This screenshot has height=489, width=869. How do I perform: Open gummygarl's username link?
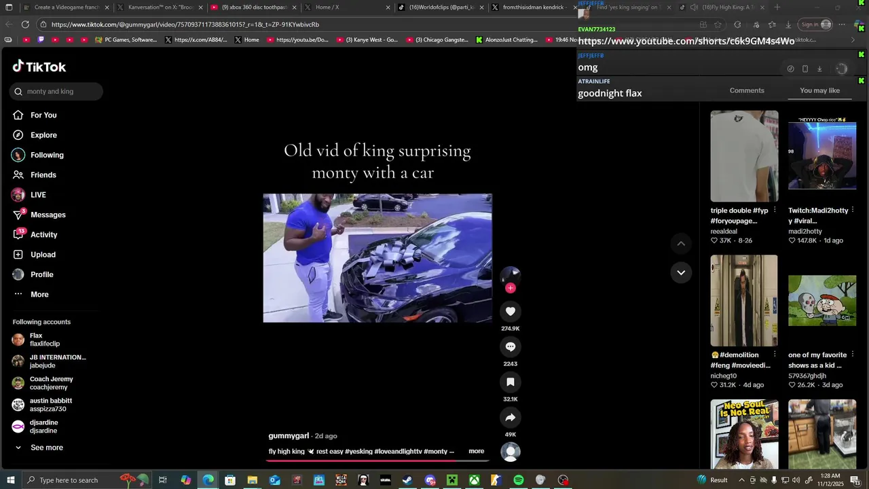pos(289,436)
